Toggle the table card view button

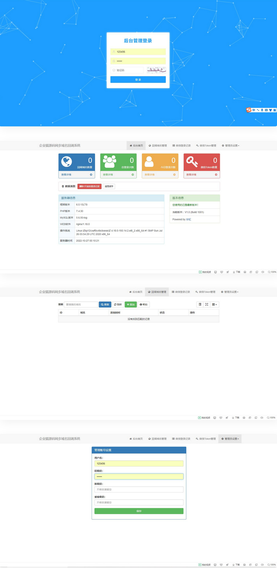tap(200, 304)
